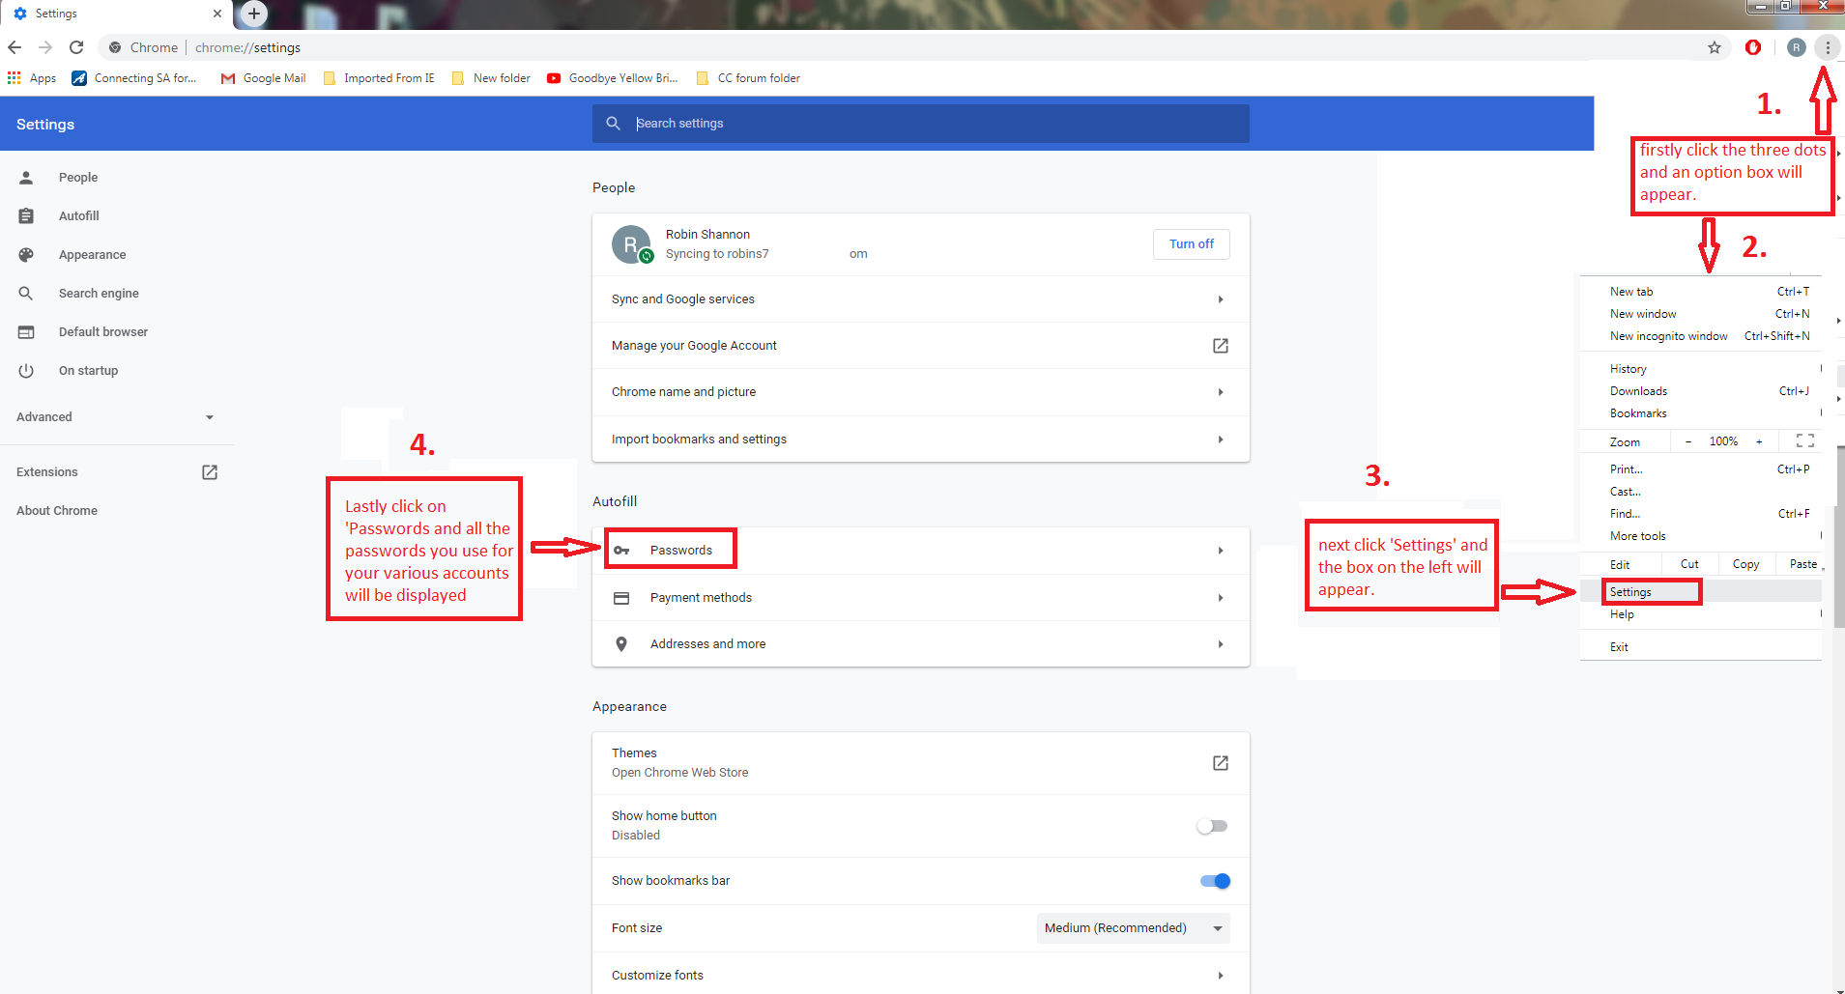Expand Sync and Google services row

pos(1220,299)
